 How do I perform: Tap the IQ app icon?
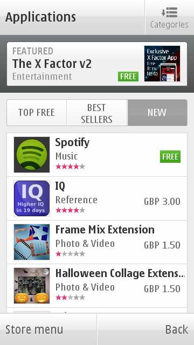[32, 198]
